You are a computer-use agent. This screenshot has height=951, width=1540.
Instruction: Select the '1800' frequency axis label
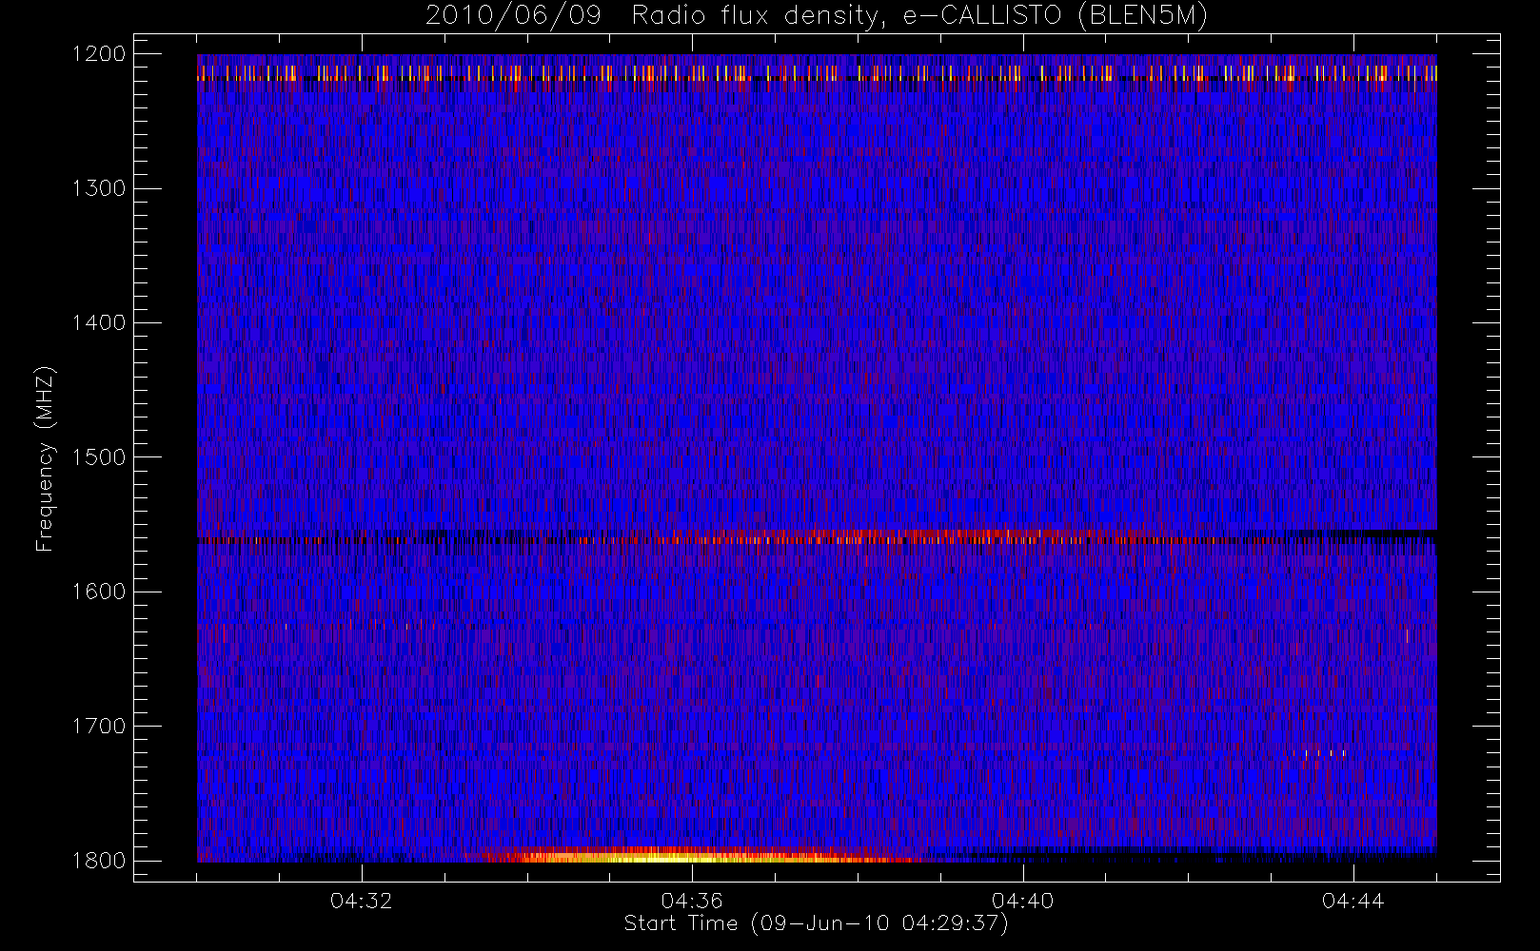coord(99,860)
